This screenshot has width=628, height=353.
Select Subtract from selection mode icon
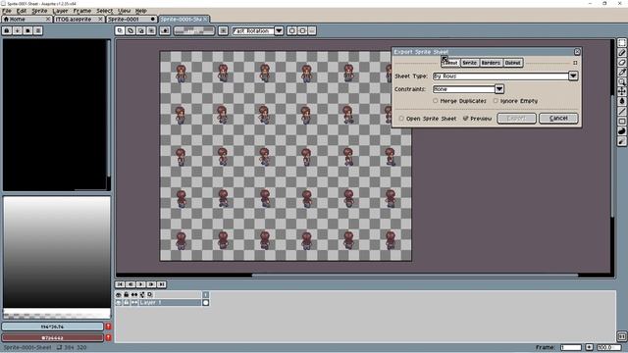click(x=140, y=30)
